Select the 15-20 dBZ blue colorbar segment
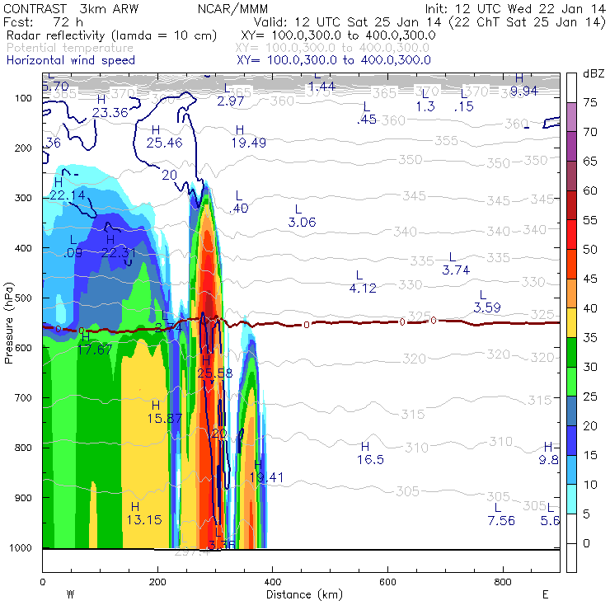 tap(571, 440)
